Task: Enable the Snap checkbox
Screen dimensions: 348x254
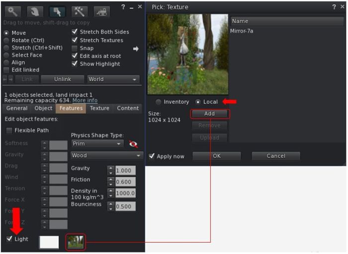Action: coord(75,48)
